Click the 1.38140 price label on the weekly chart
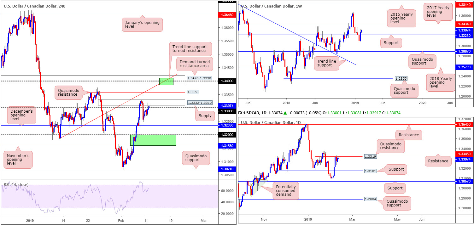Viewport: 474px width, 225px height. (x=464, y=5)
